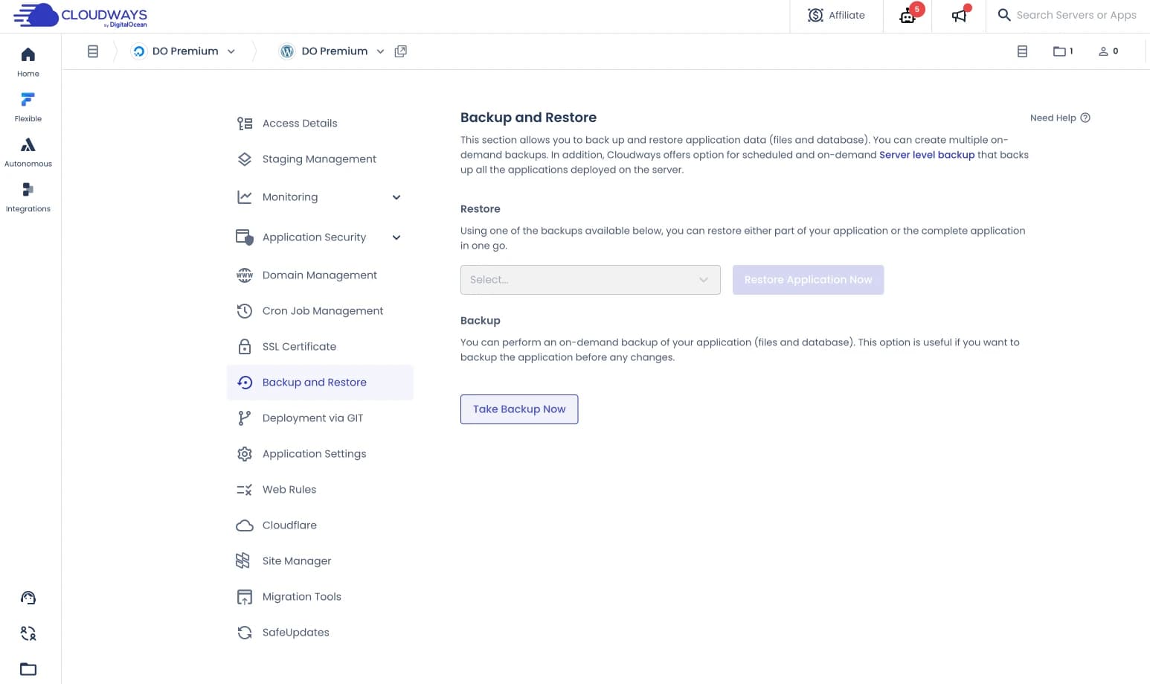1150x684 pixels.
Task: Click the Take Backup Now button
Action: coord(519,409)
